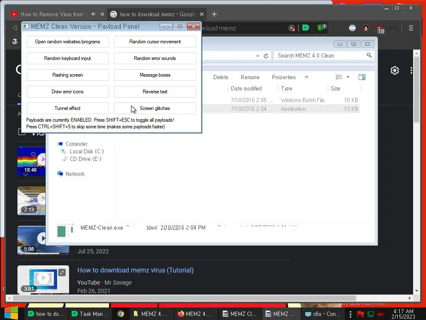Open the 2:13 video thumbnail

(31, 201)
